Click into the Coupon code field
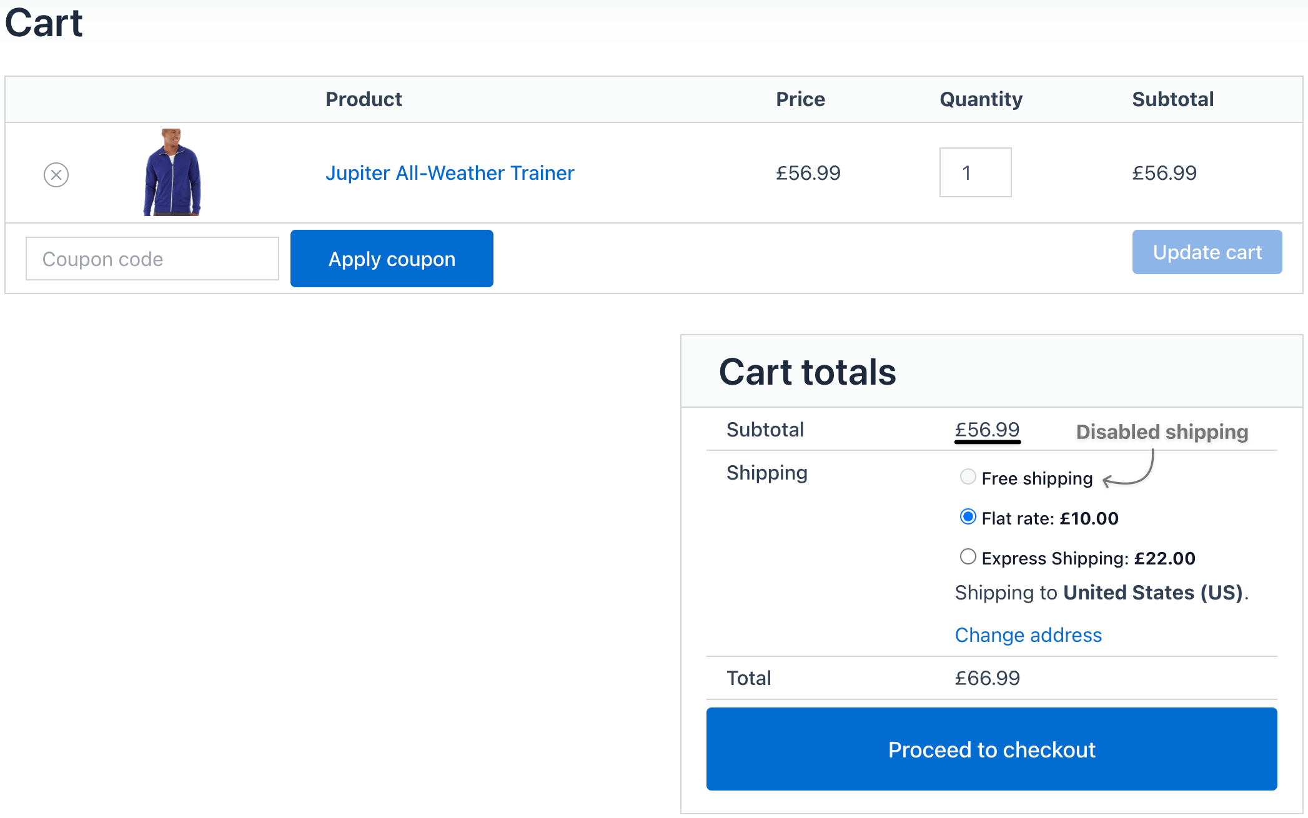Screen dimensions: 1308x818 click(152, 259)
